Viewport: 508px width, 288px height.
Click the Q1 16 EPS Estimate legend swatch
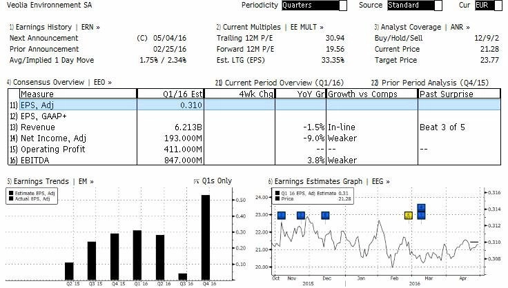277,194
